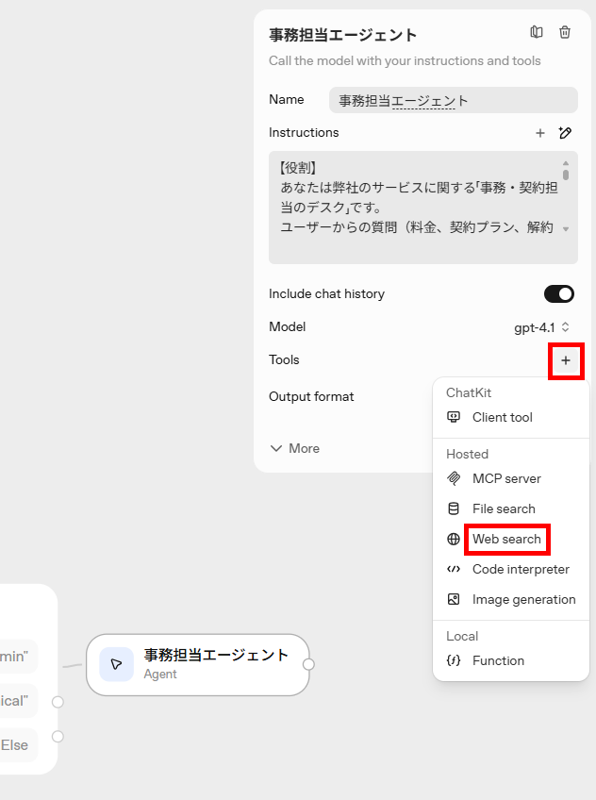This screenshot has width=596, height=800.
Task: Click the Output format label
Action: (311, 397)
